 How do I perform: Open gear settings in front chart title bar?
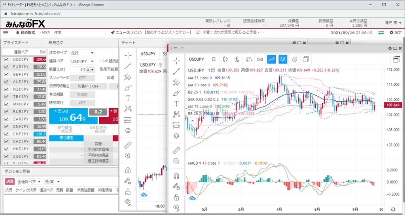click(390, 48)
